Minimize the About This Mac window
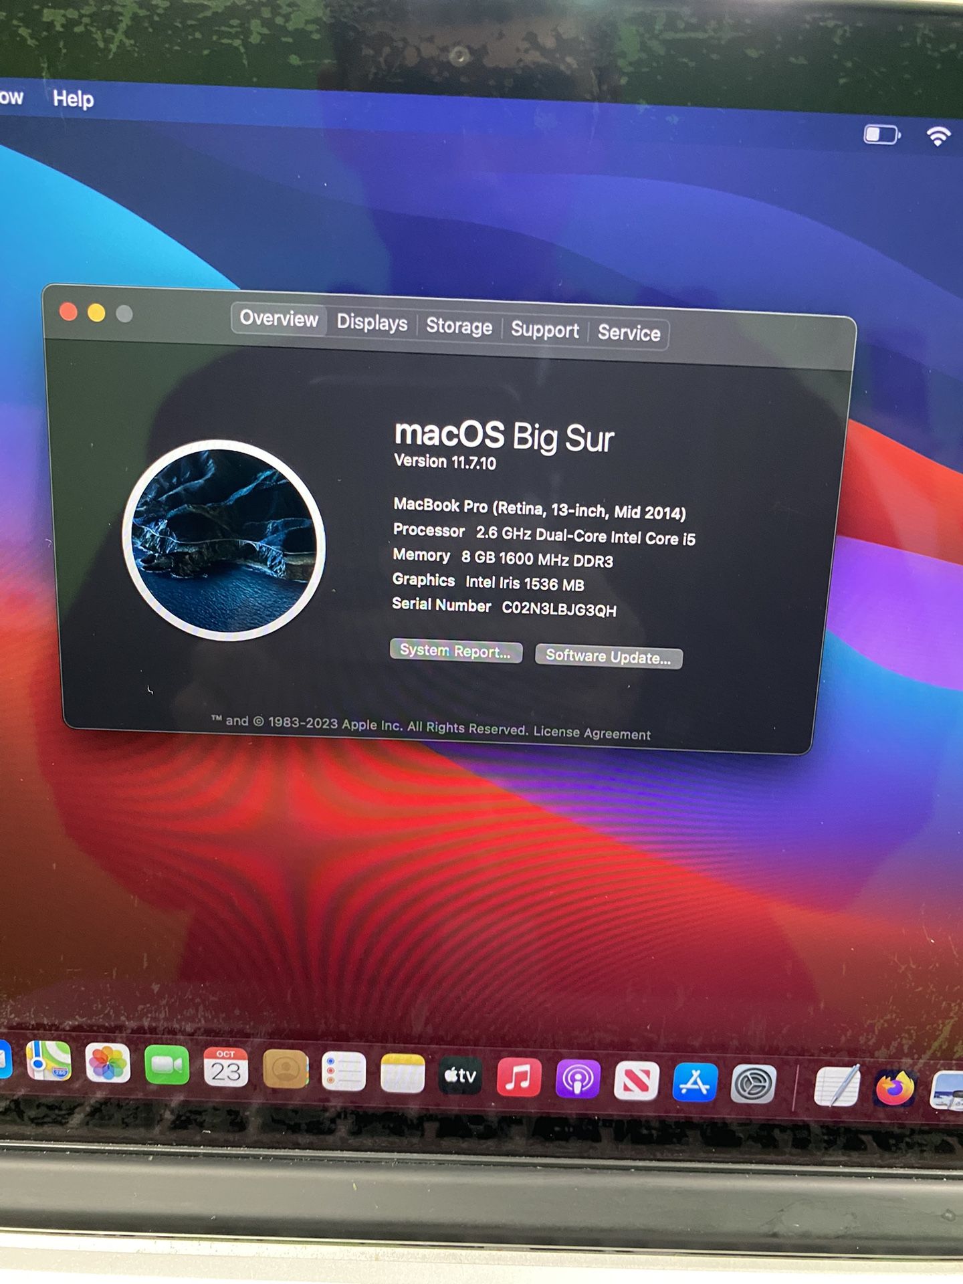 [x=96, y=313]
